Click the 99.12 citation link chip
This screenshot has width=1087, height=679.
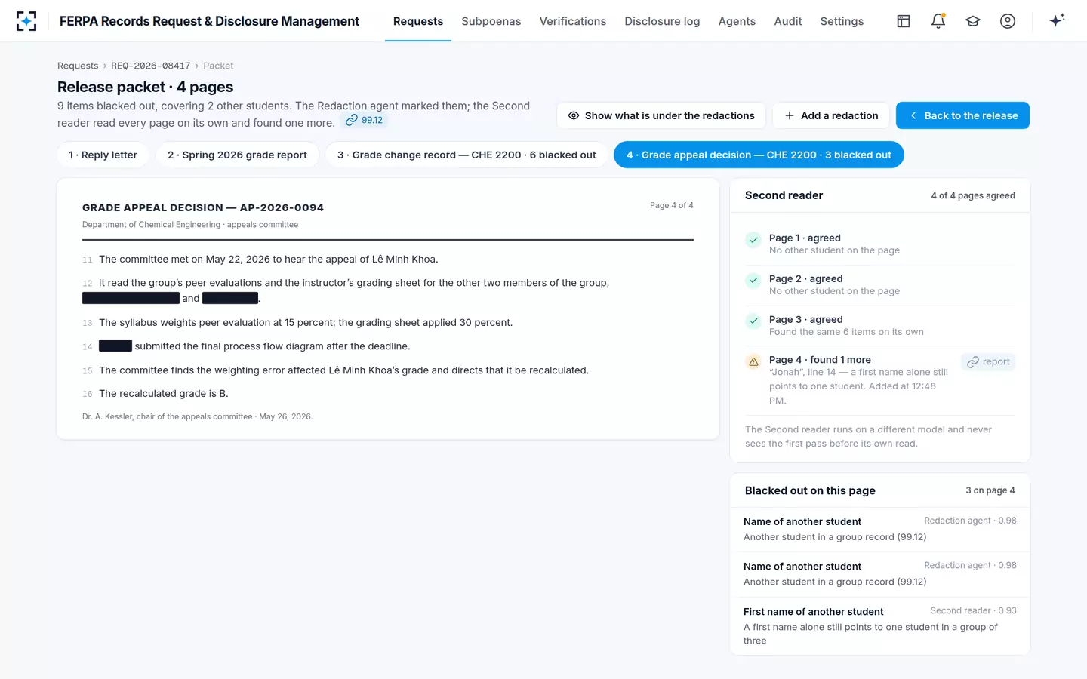pos(364,120)
